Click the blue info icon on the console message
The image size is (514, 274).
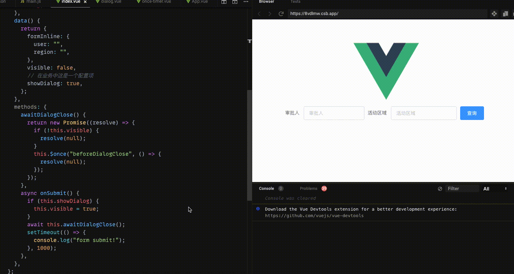coord(258,209)
